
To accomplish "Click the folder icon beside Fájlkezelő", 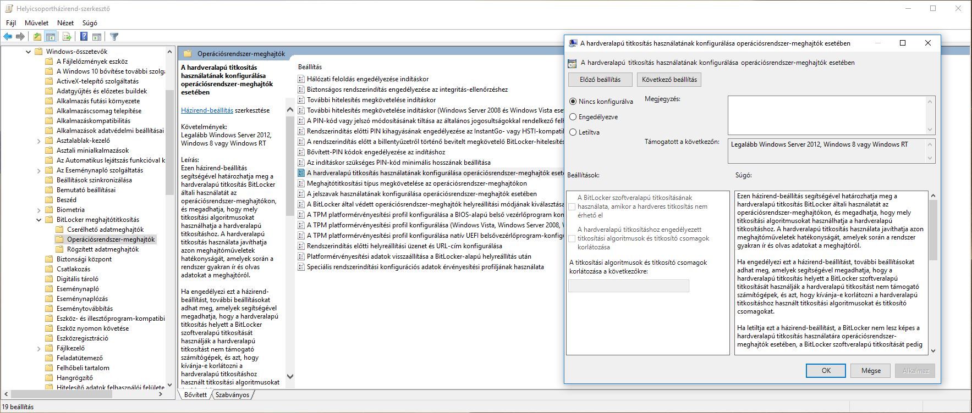I will [x=50, y=348].
